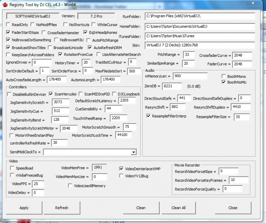Viewport: 266px width, 223px height.
Task: Click the ResampleFilterSize field
Action: click(242, 117)
